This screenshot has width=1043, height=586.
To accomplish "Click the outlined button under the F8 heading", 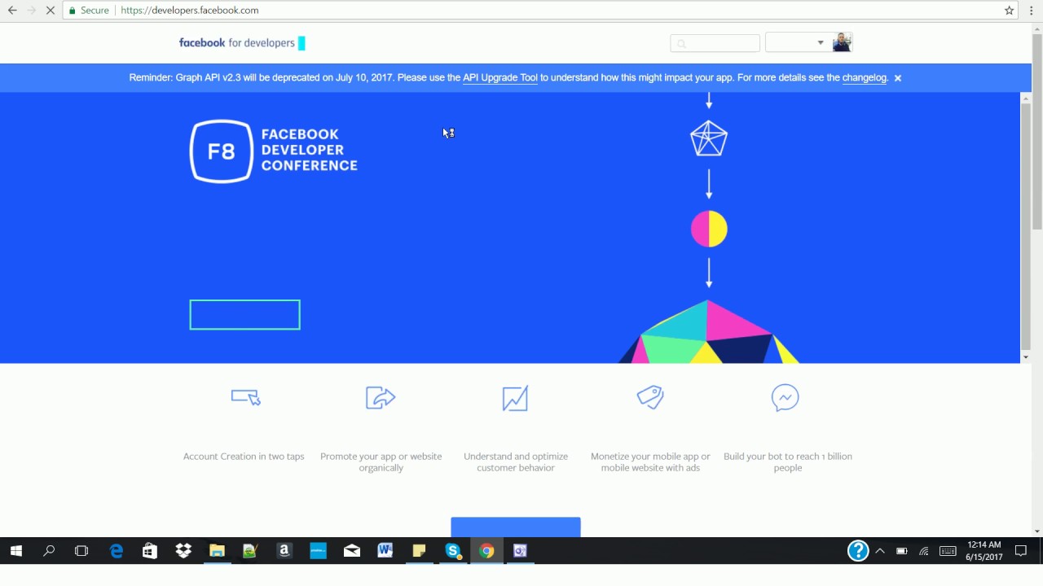I will point(245,315).
